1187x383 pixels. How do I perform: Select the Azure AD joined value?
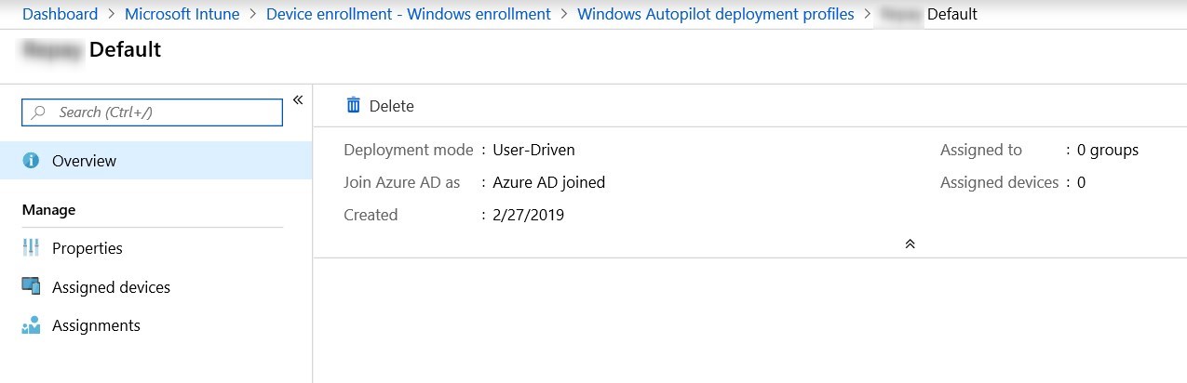click(549, 182)
